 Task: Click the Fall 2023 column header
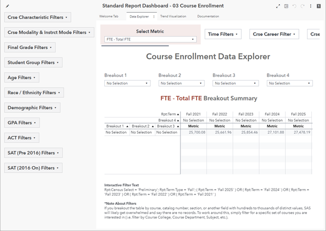(246, 114)
